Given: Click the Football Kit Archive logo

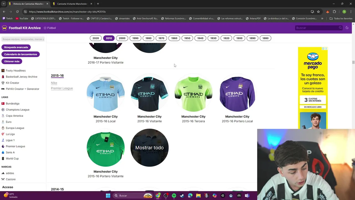Looking at the screenshot, I should click(21, 28).
